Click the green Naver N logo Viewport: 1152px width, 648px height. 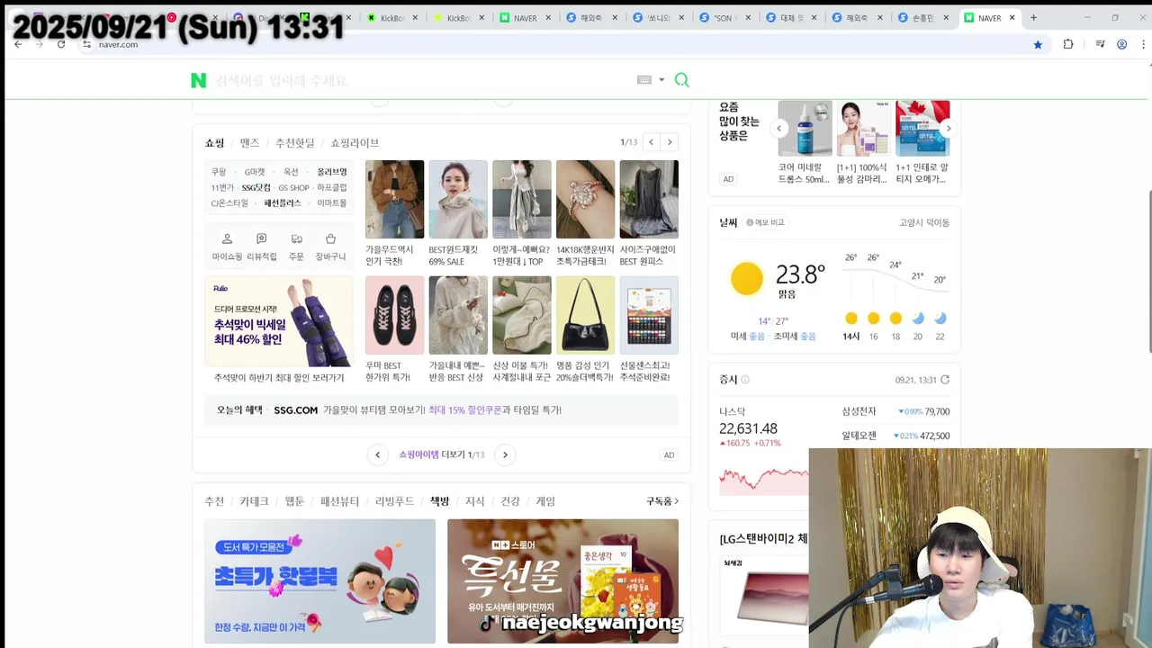pyautogui.click(x=199, y=80)
